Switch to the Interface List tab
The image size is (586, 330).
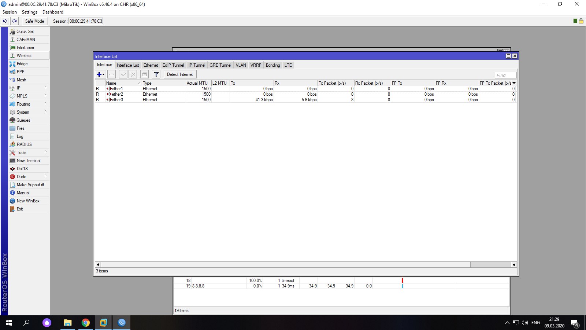coord(128,65)
